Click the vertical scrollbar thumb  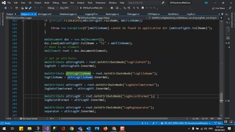[x=221, y=98]
